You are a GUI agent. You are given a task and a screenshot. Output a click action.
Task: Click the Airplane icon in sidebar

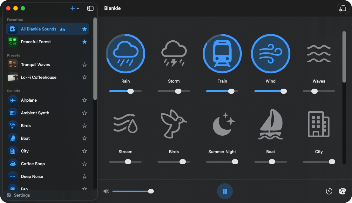[x=13, y=100]
